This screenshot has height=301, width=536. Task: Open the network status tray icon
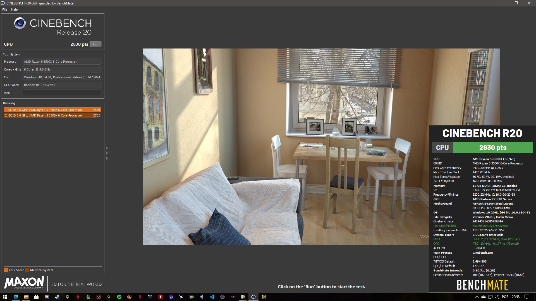click(490, 297)
